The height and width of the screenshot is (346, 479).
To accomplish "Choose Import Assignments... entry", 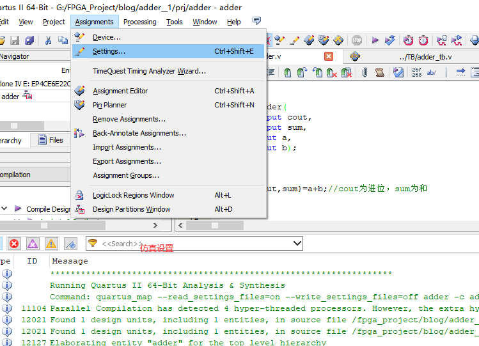I will click(x=168, y=147).
